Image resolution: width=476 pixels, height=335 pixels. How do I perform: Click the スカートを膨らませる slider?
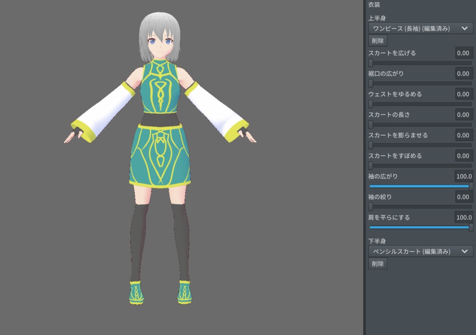click(418, 145)
